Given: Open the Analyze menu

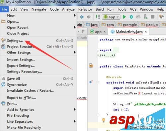Looking at the screenshot, I should [68, 9].
